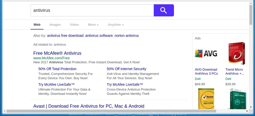
Task: Open left 'Try McAfee LiveSafe' link under Total Protection
Action: (x=57, y=84)
